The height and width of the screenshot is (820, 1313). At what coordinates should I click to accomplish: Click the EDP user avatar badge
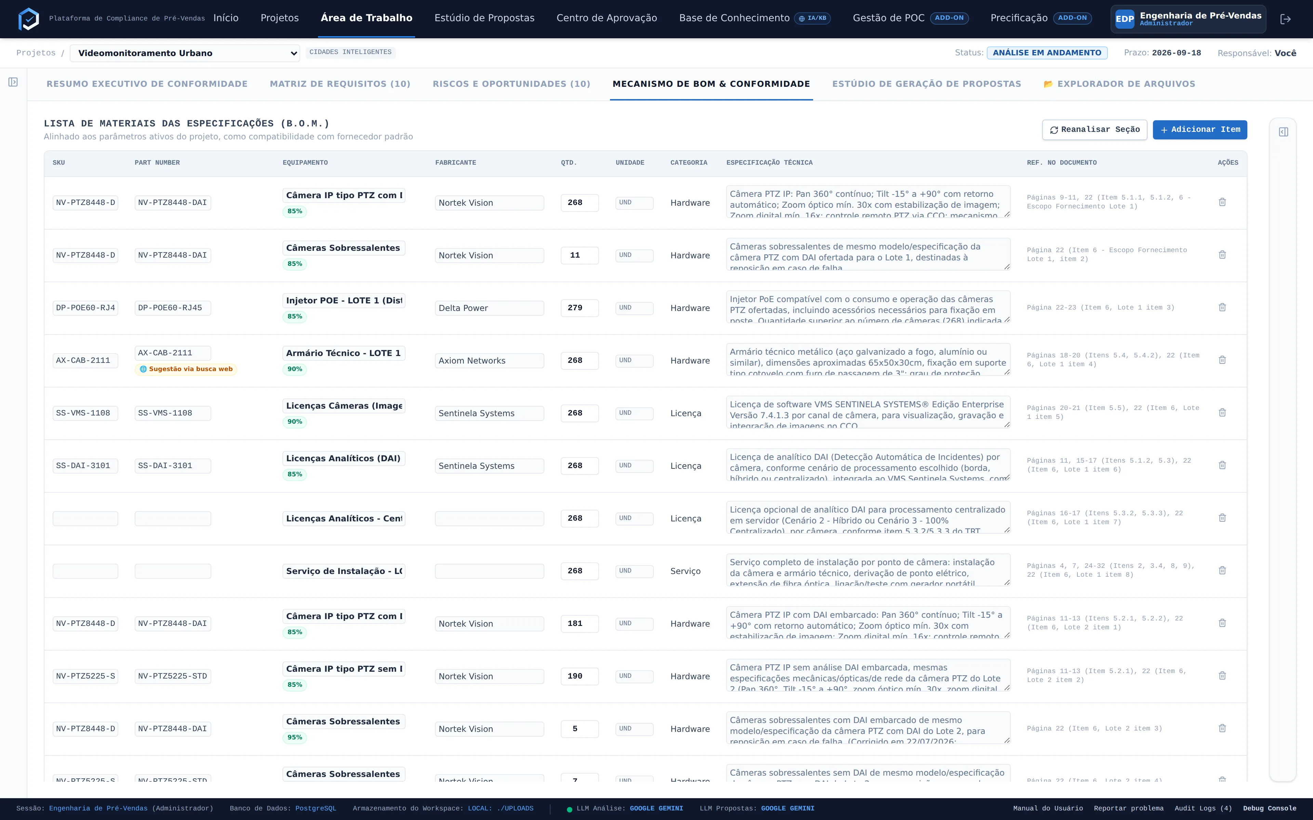1124,19
